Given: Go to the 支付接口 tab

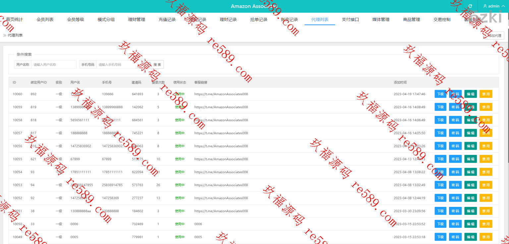Looking at the screenshot, I should (350, 20).
